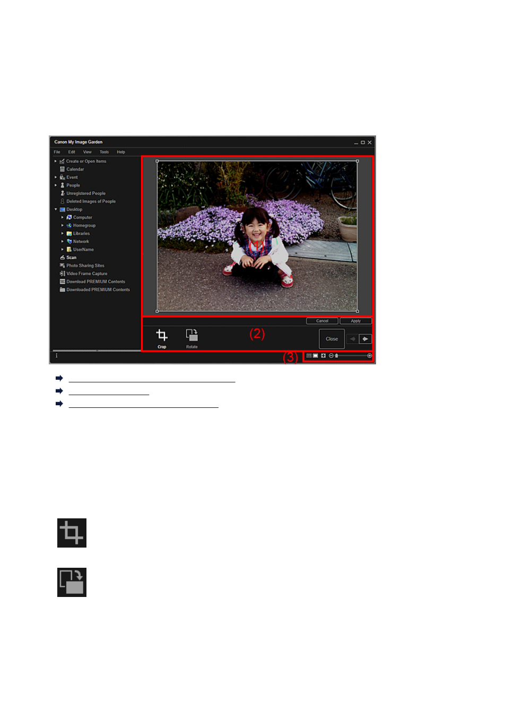Click the large Crop icon below the screenshot

click(72, 533)
